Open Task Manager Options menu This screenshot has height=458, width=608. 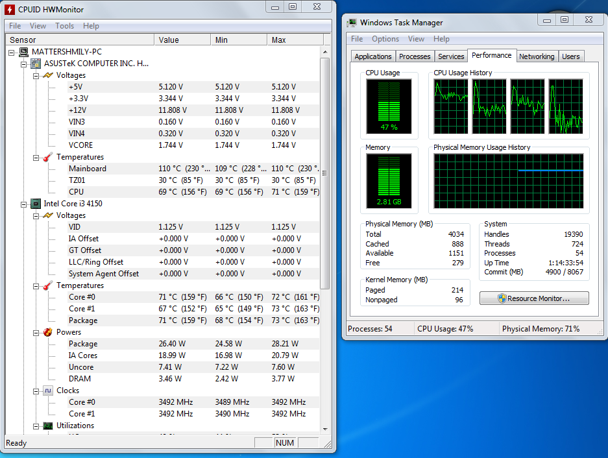click(385, 39)
